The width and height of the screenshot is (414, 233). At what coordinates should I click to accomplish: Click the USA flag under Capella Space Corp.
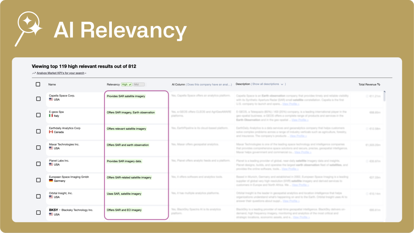pyautogui.click(x=51, y=99)
